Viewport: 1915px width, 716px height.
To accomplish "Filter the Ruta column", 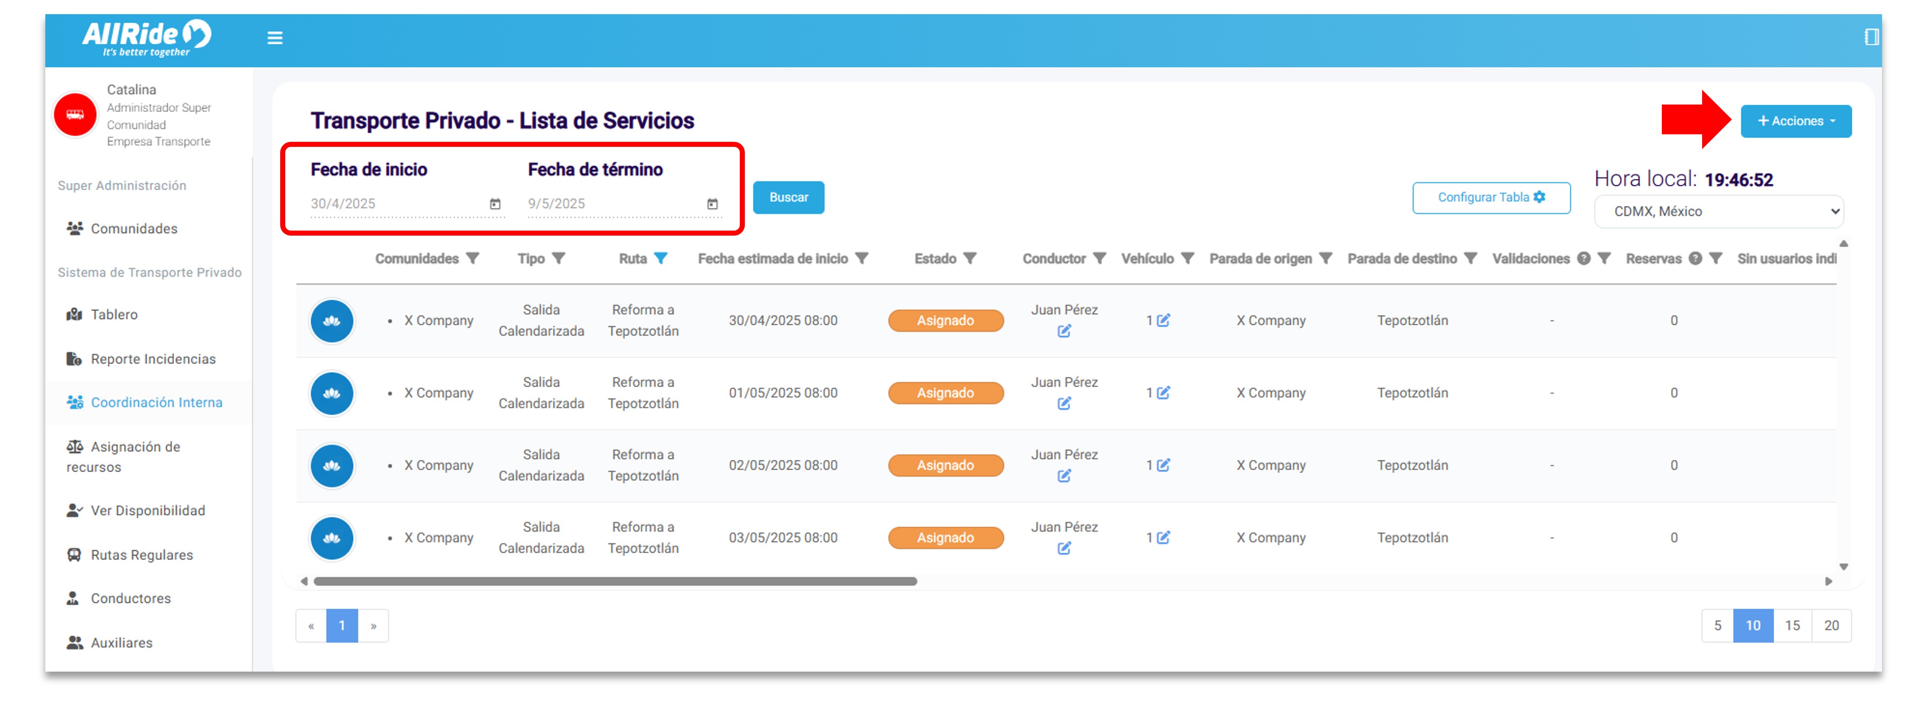I will pos(660,258).
